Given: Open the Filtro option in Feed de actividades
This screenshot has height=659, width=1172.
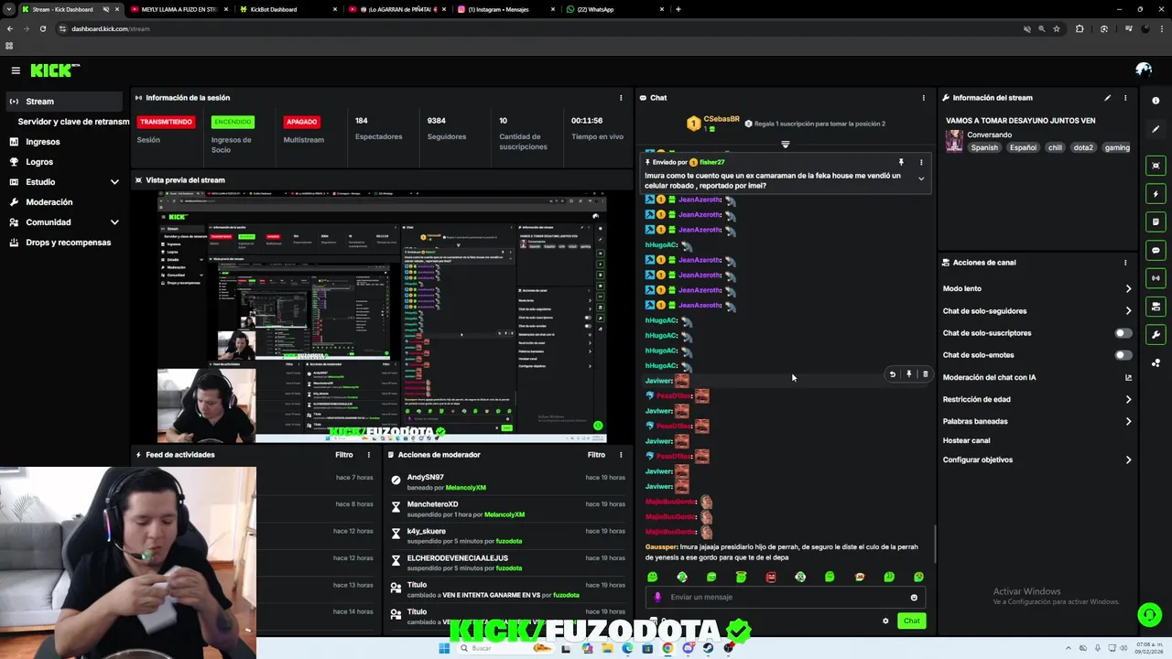Looking at the screenshot, I should 343,455.
